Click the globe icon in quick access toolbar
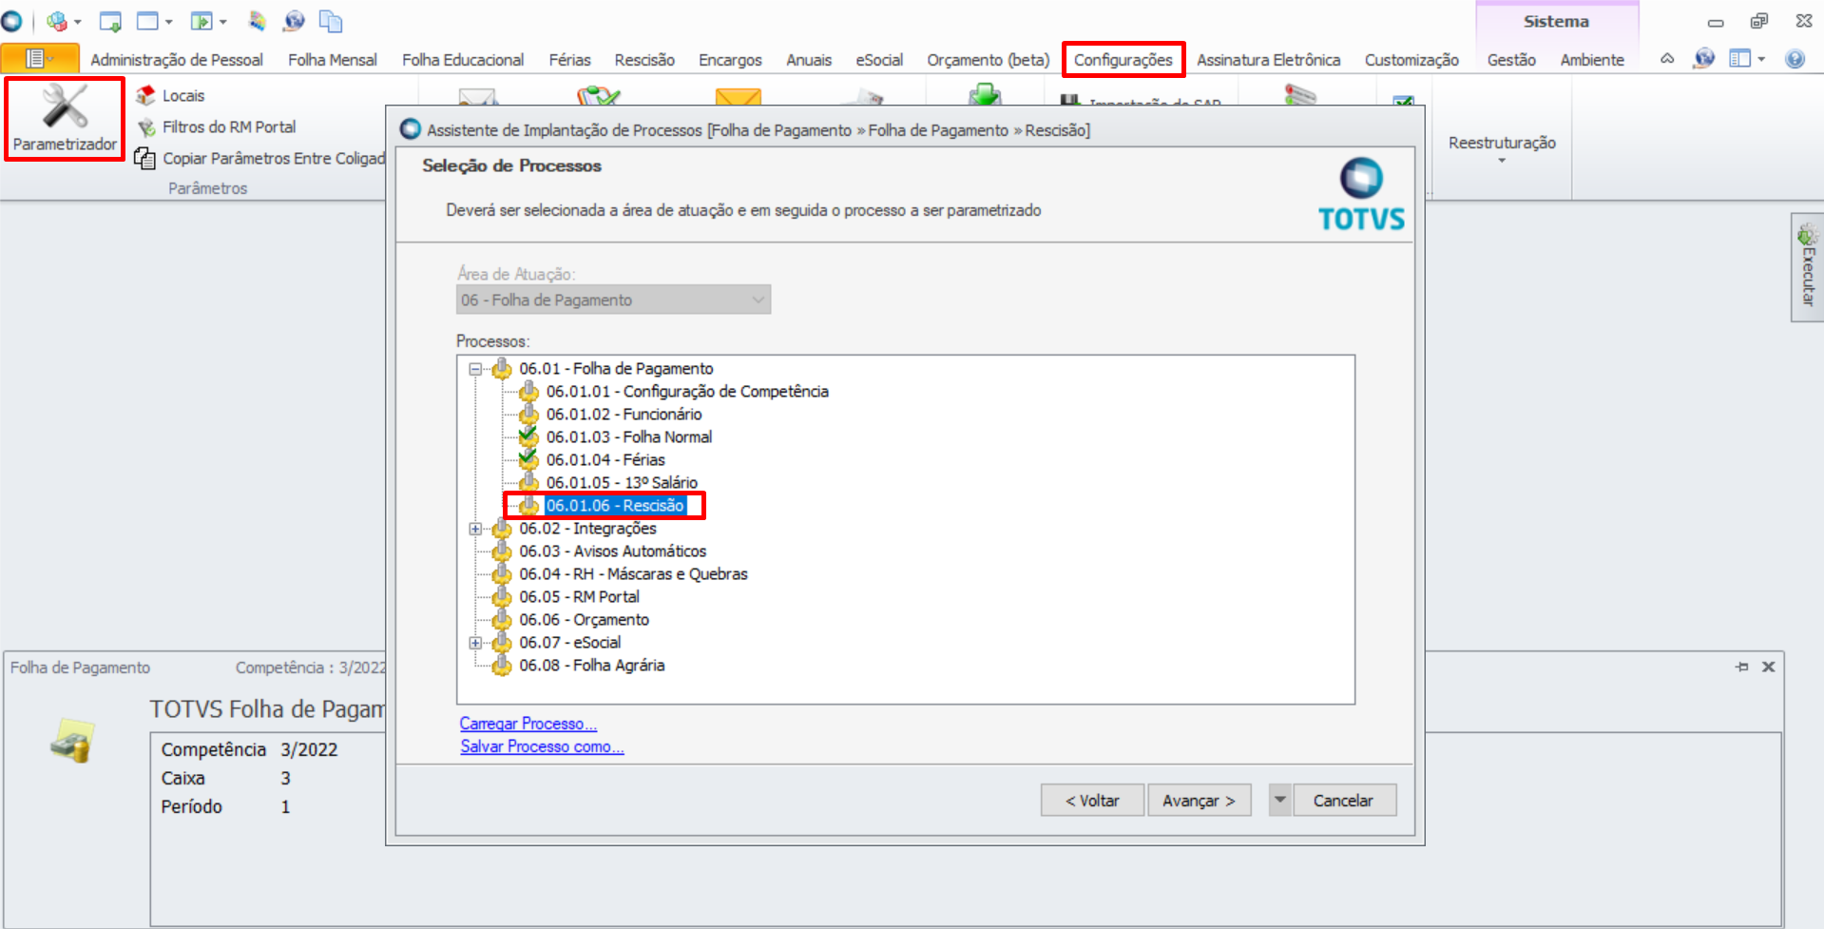This screenshot has height=929, width=1824. click(x=295, y=21)
